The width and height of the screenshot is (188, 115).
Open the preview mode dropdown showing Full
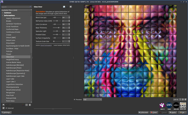tap(92, 100)
